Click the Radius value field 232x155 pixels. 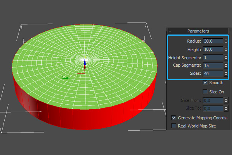pos(213,41)
